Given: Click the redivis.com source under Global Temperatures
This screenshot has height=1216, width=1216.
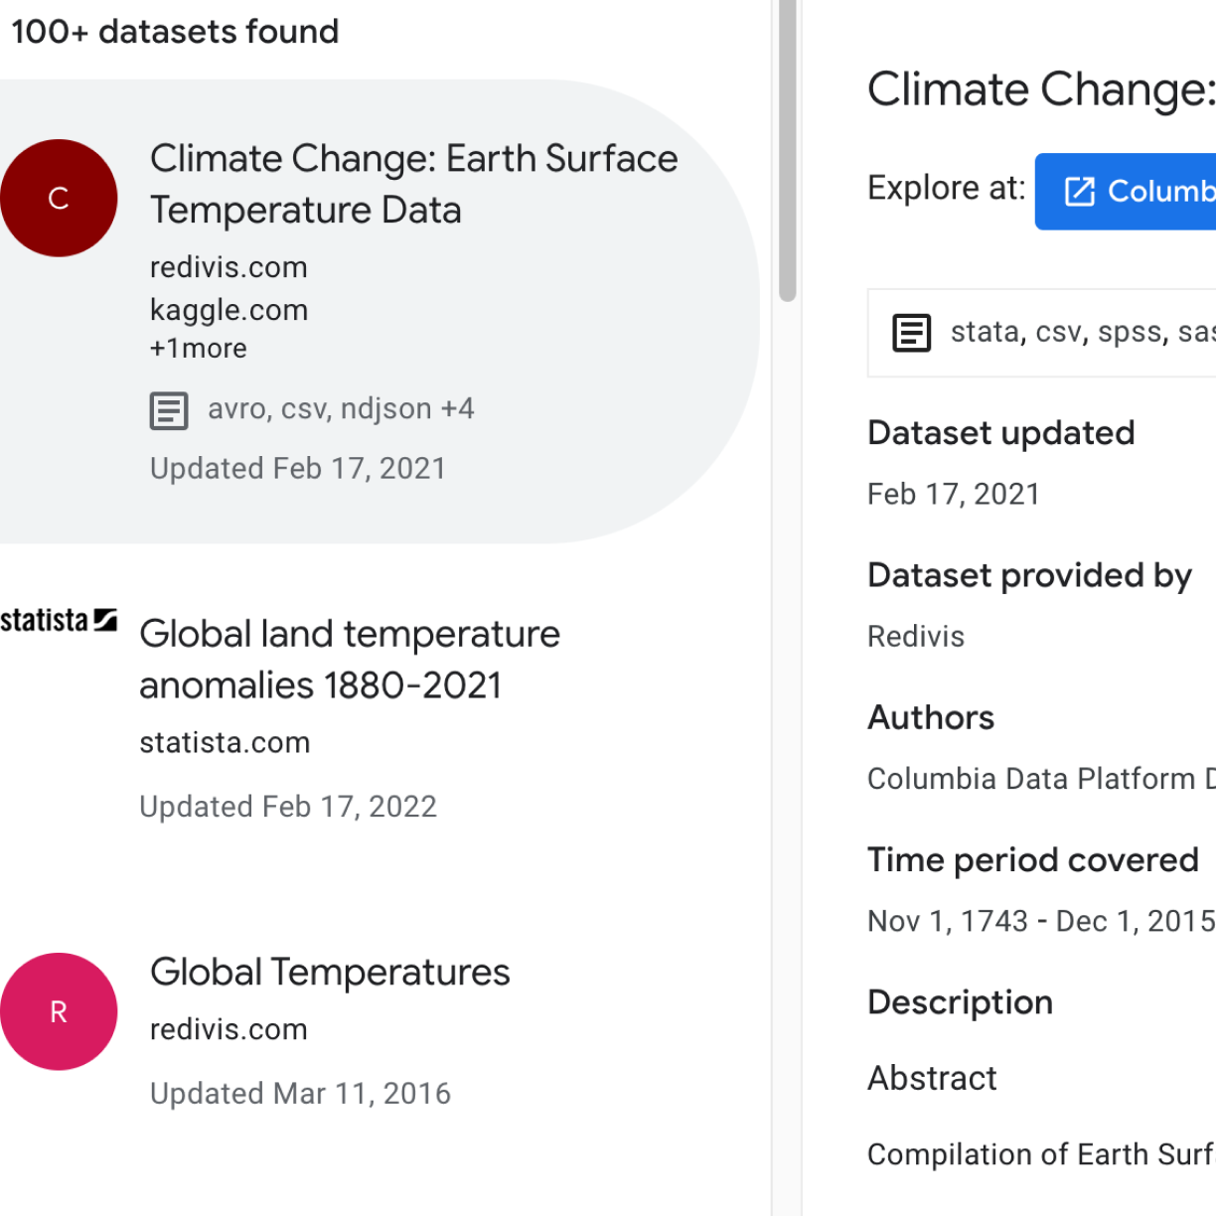Looking at the screenshot, I should (228, 1029).
